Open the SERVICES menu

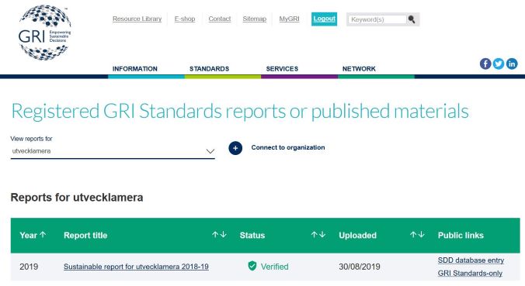(282, 69)
